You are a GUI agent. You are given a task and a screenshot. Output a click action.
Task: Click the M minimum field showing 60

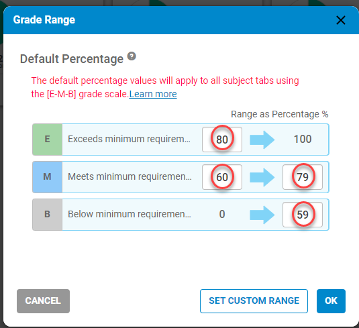coord(222,177)
